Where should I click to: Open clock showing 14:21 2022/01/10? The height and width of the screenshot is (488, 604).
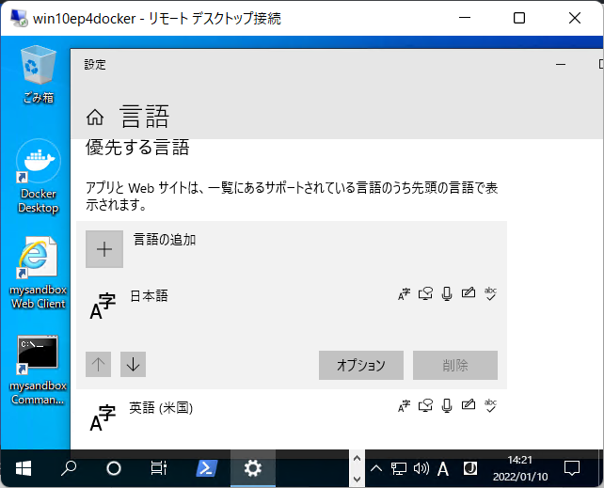[520, 468]
